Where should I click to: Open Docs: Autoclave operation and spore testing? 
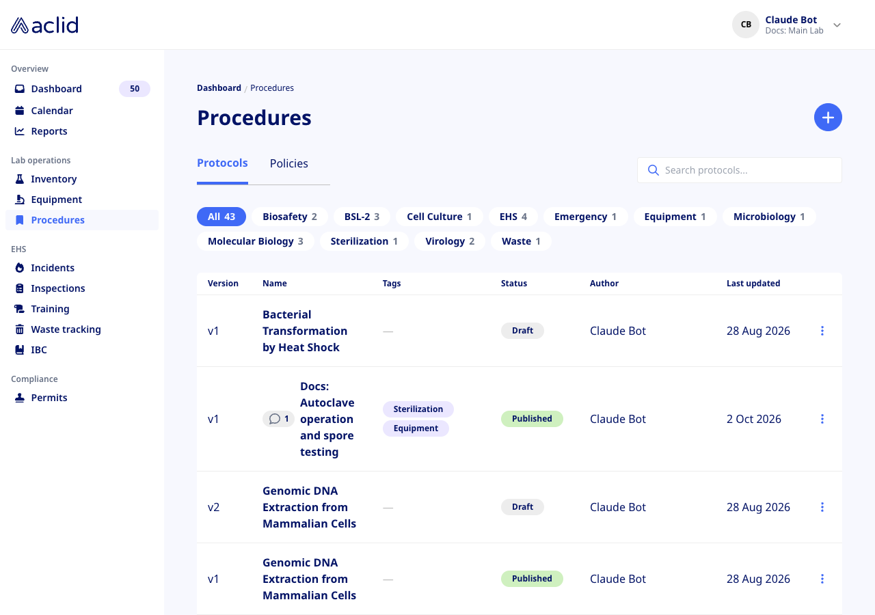point(327,419)
